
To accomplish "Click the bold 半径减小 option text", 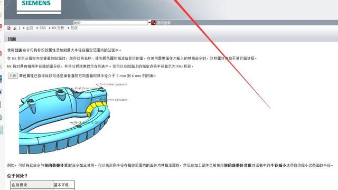I will coord(278,165).
